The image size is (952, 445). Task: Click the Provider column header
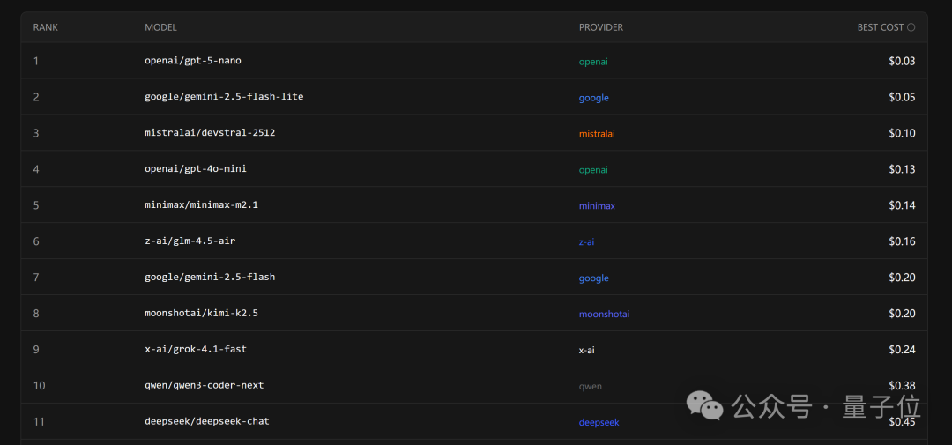(x=600, y=27)
